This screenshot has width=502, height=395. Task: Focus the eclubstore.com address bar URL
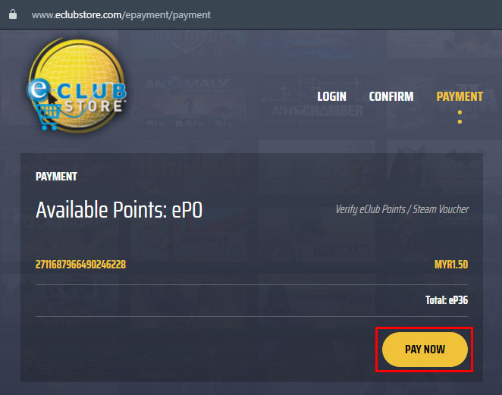point(121,14)
